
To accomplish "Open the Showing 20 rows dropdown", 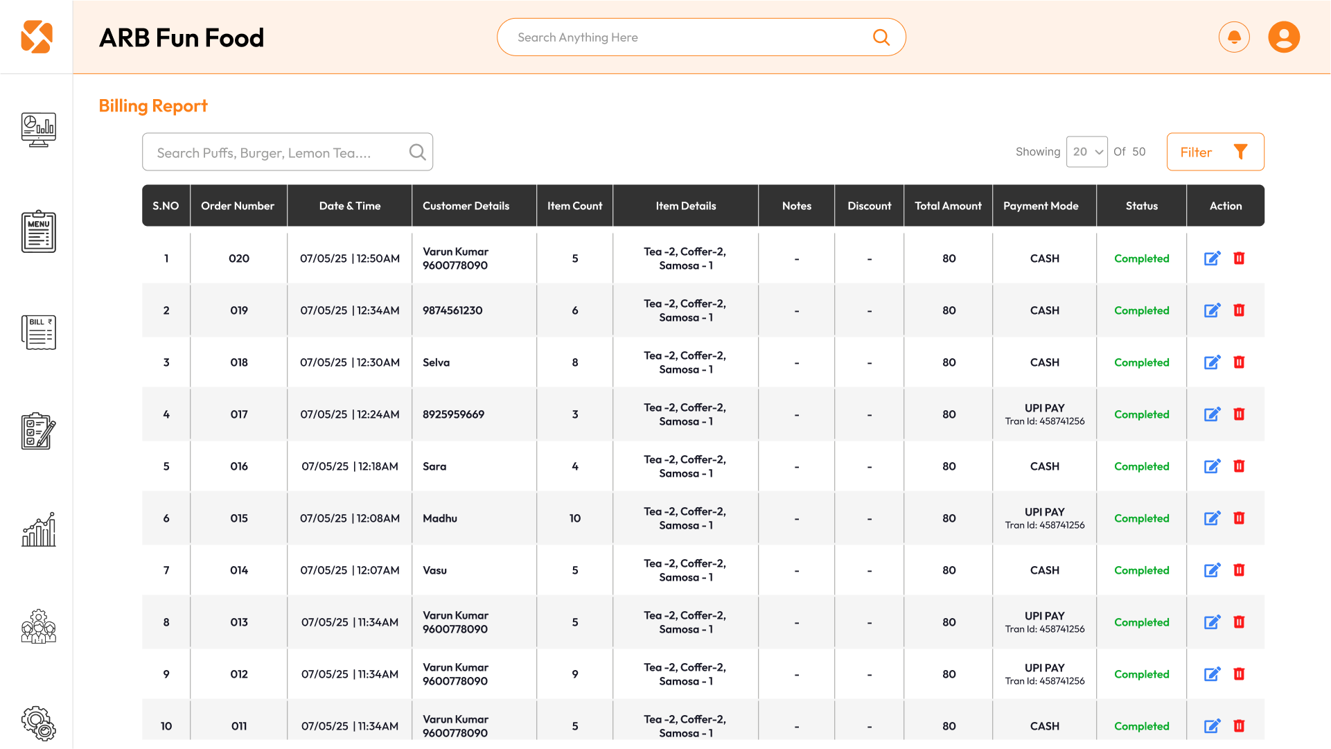I will tap(1086, 152).
